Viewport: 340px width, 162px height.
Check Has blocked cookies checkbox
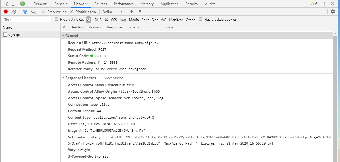tap(201, 19)
